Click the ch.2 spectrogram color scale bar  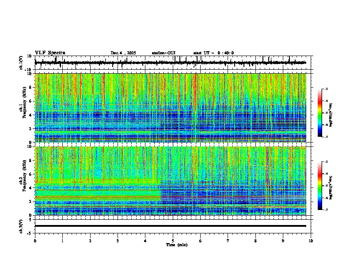point(320,186)
